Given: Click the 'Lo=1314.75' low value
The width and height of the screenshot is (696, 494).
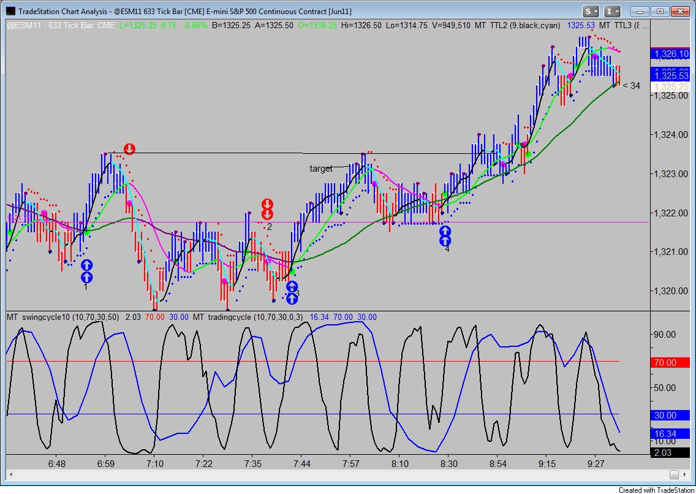Looking at the screenshot, I should click(407, 25).
